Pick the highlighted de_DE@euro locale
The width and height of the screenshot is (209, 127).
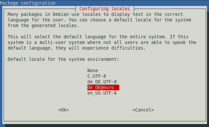[103, 87]
